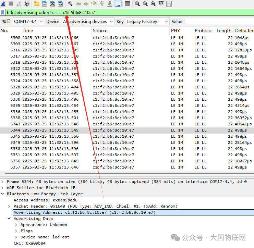Select packet 5349 row
This screenshot has height=248, width=254.
[127, 142]
